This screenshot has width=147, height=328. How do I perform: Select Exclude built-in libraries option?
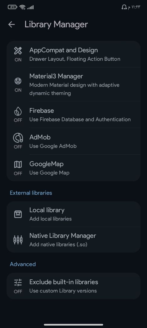[73, 286]
